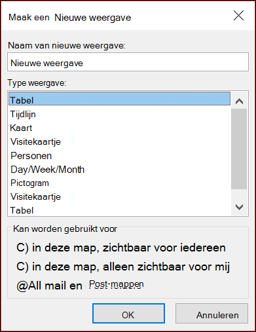Image resolution: width=256 pixels, height=332 pixels.
Task: Pick the Visitekaartje entry just below Pictogram
Action: coord(119,196)
